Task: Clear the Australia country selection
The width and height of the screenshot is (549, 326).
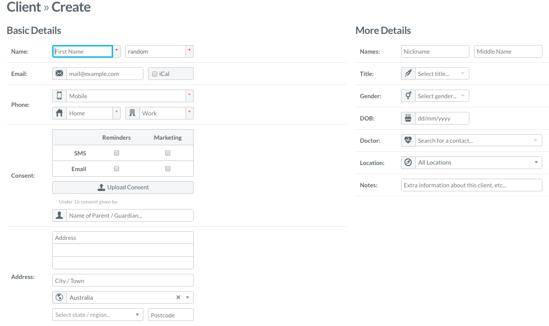Action: (178, 298)
